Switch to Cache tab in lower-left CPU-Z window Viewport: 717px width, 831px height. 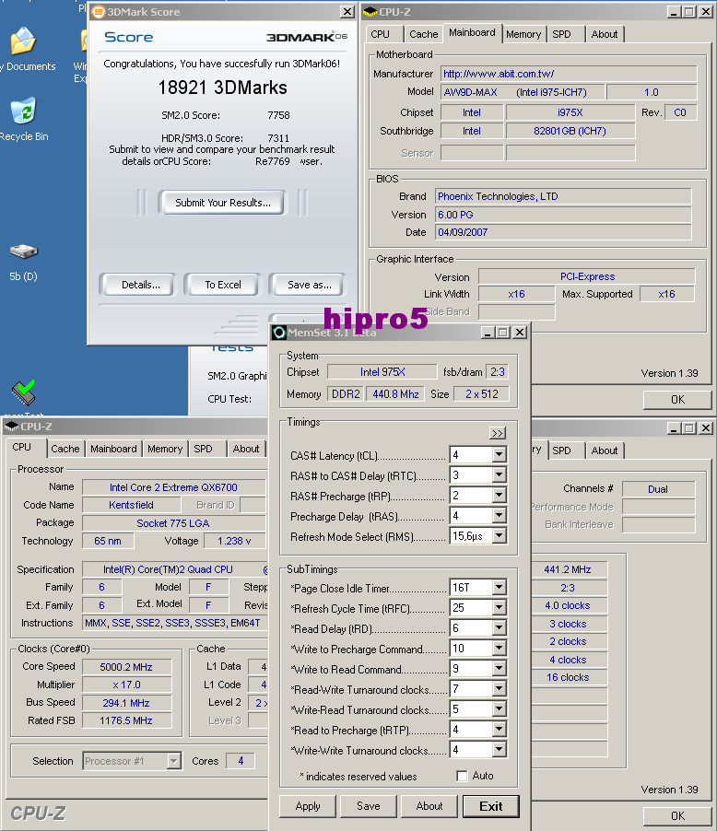point(65,449)
